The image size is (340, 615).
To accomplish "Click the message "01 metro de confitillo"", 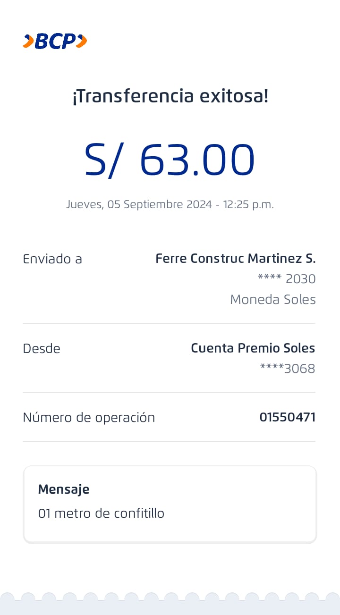I will (x=101, y=513).
